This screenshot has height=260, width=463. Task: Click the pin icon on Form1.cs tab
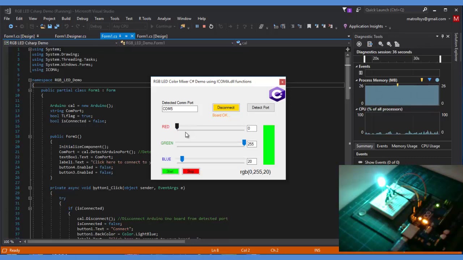click(126, 36)
